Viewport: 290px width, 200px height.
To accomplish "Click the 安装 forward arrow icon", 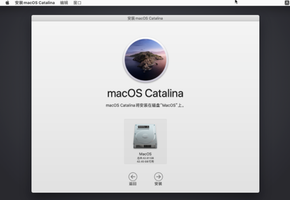I will click(x=159, y=177).
